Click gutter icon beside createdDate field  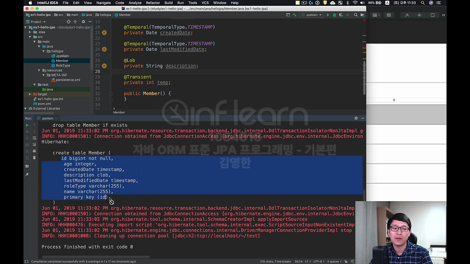pos(104,33)
